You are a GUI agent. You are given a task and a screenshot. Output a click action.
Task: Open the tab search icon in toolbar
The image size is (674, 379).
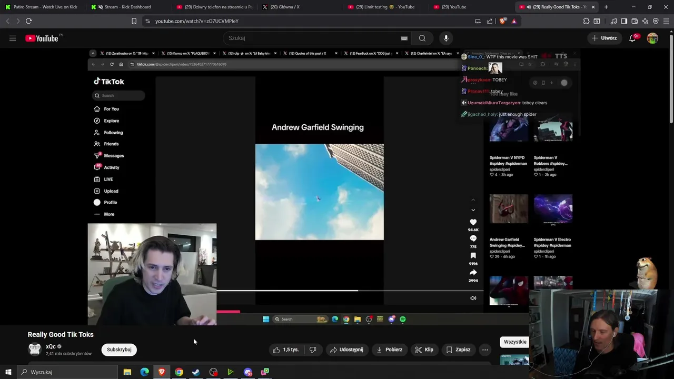click(597, 21)
